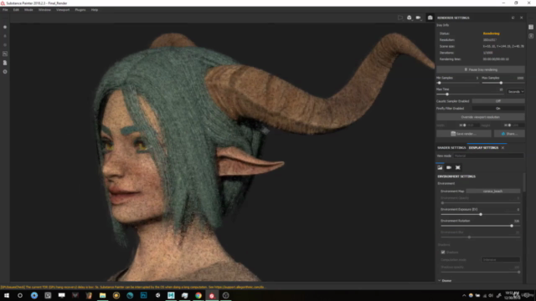Pause Iray rendering
The width and height of the screenshot is (536, 301).
tap(480, 69)
